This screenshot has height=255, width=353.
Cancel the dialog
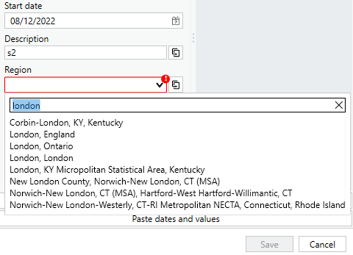point(322,244)
